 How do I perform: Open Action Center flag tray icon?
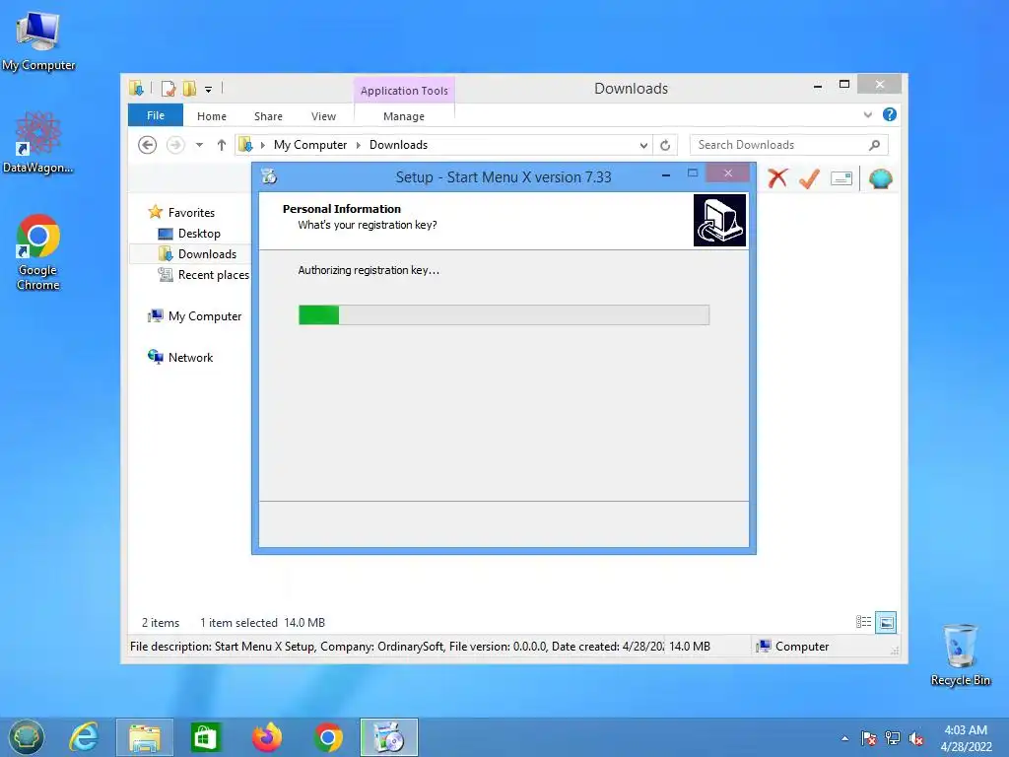coord(869,738)
